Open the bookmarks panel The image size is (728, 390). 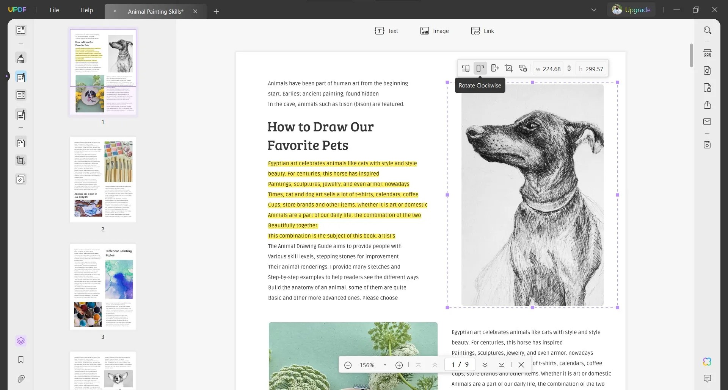(x=21, y=360)
